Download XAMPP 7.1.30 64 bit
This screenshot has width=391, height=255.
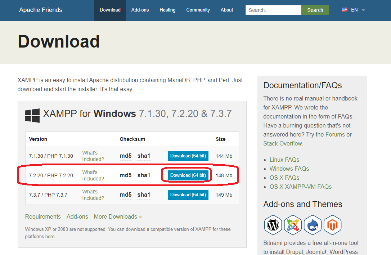(188, 156)
